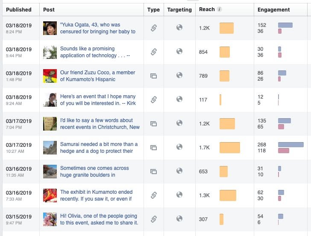Click link-type icon for Yuka Ogata post
This screenshot has height=236, width=311.
154,28
